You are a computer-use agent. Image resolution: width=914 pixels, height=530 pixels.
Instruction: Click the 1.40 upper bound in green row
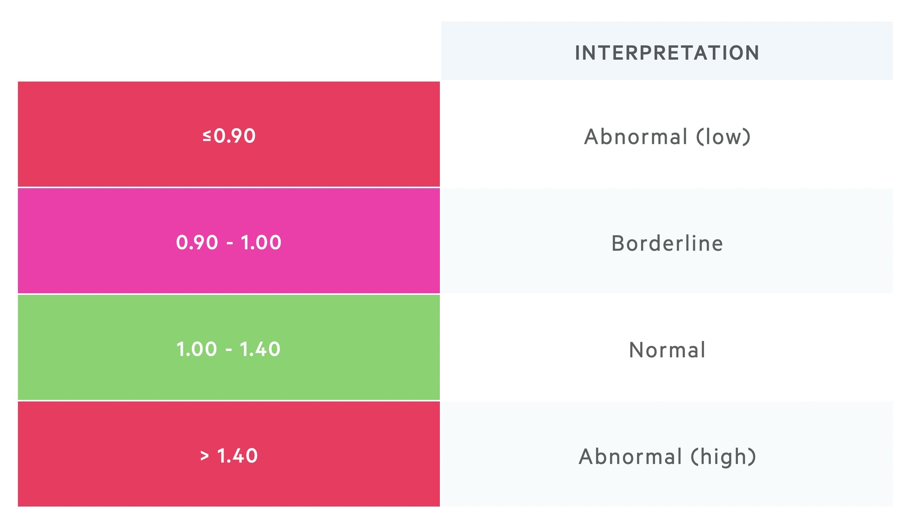click(x=260, y=349)
